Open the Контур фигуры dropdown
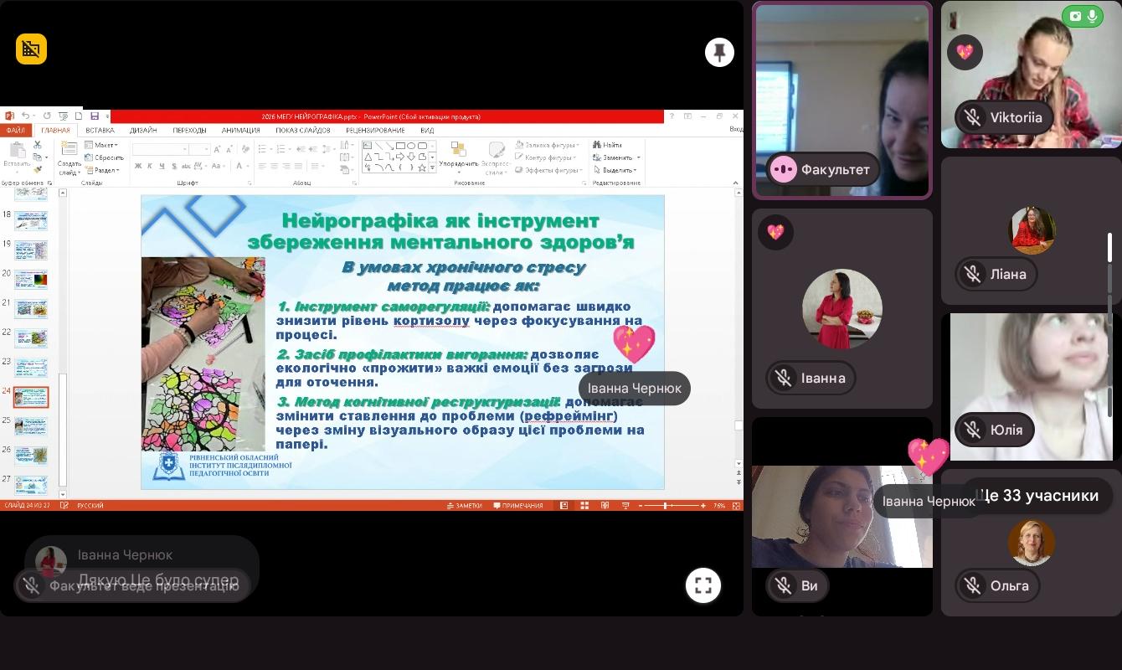This screenshot has height=670, width=1122. click(x=546, y=157)
